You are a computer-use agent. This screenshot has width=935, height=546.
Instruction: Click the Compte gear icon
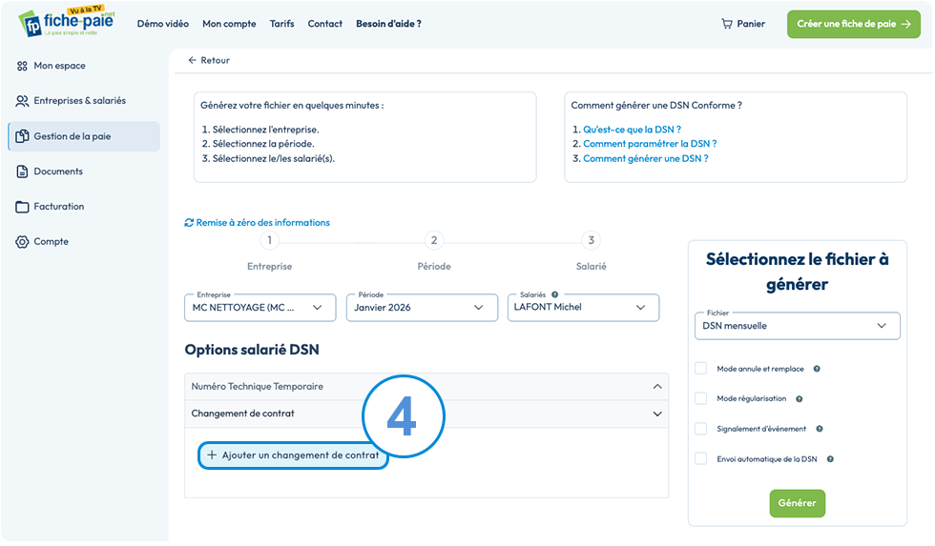click(22, 242)
